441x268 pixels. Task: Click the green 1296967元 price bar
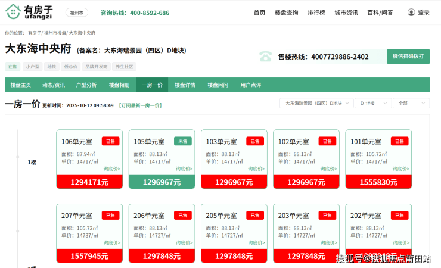click(x=162, y=182)
